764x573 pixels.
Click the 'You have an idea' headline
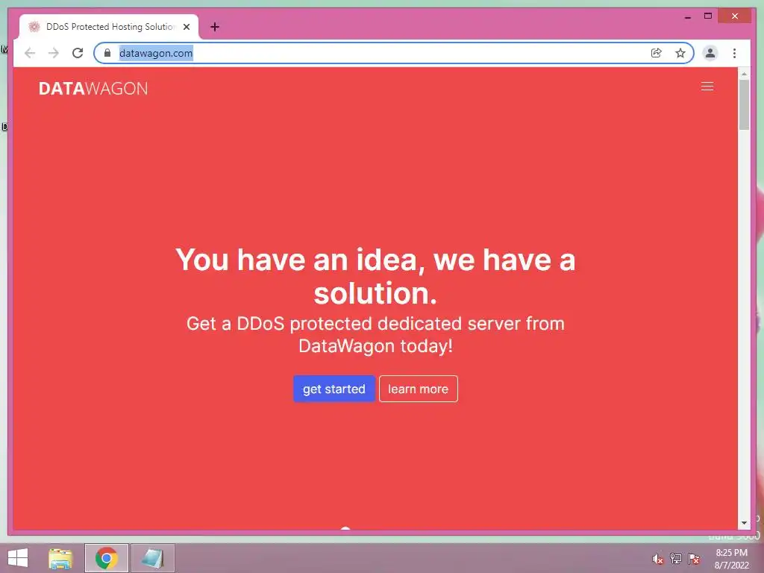tap(375, 276)
